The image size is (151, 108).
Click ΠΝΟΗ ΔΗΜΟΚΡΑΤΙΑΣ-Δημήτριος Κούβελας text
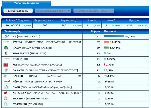coord(46,87)
